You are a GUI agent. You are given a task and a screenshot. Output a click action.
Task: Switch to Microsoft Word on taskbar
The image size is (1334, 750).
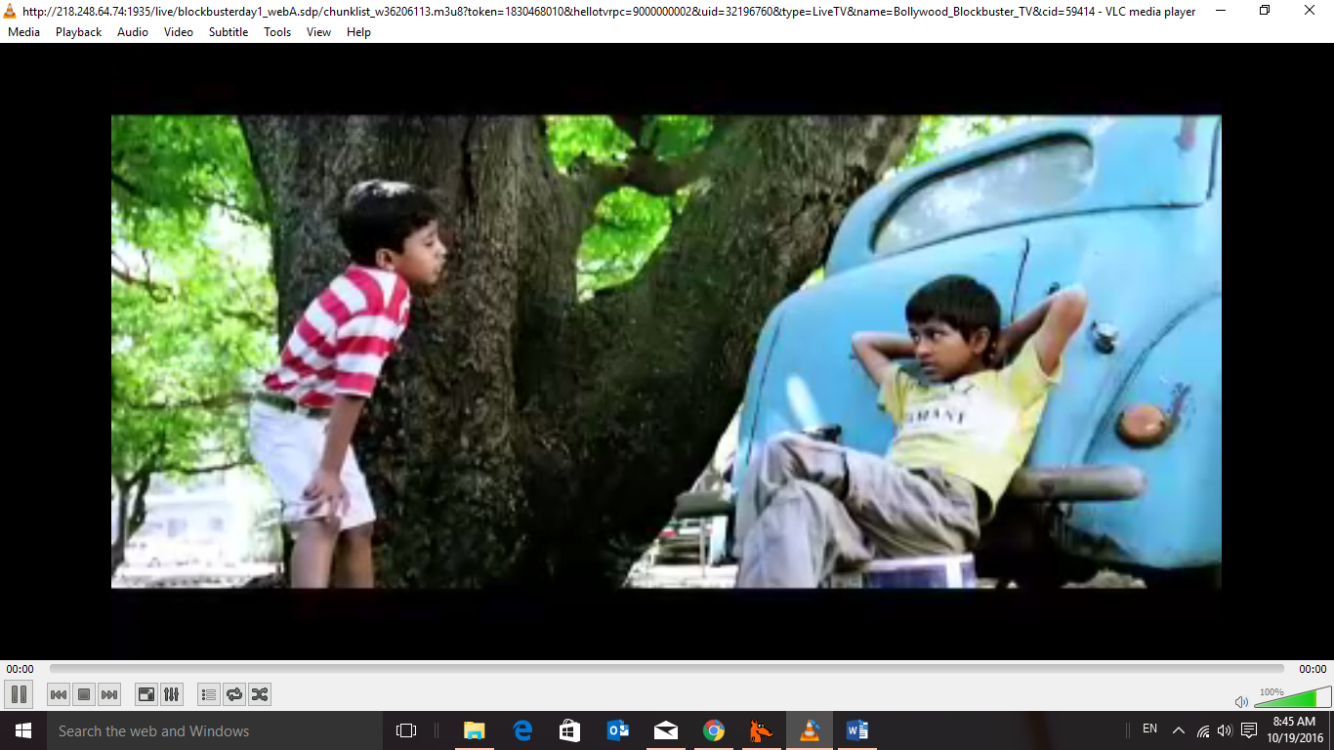857,730
